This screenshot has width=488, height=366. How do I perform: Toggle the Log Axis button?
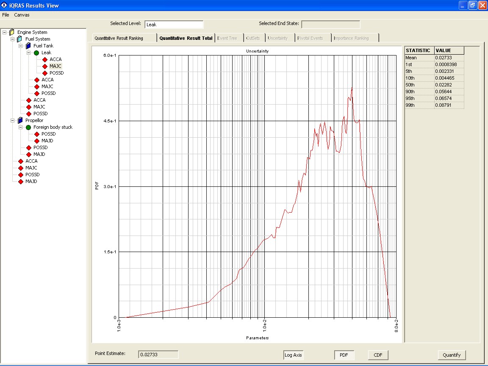coord(294,355)
